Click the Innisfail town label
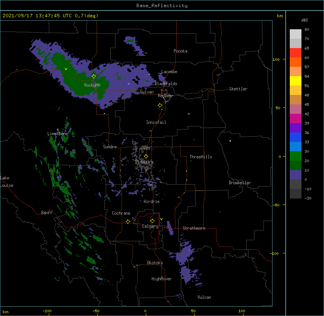The image size is (324, 316). pyautogui.click(x=156, y=122)
